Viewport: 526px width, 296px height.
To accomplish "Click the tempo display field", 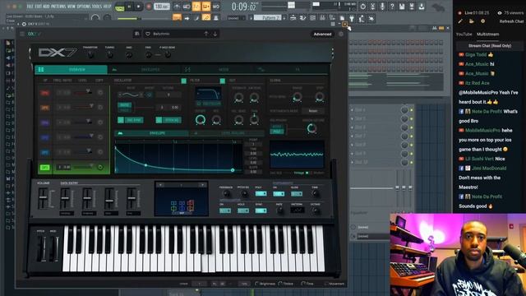I will 162,7.
